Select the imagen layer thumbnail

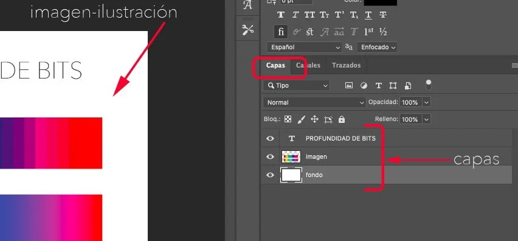pyautogui.click(x=291, y=156)
